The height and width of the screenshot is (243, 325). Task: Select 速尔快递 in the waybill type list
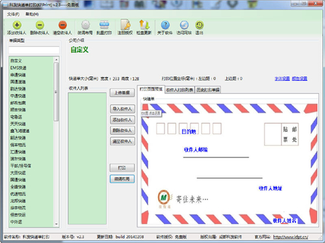click(18, 159)
